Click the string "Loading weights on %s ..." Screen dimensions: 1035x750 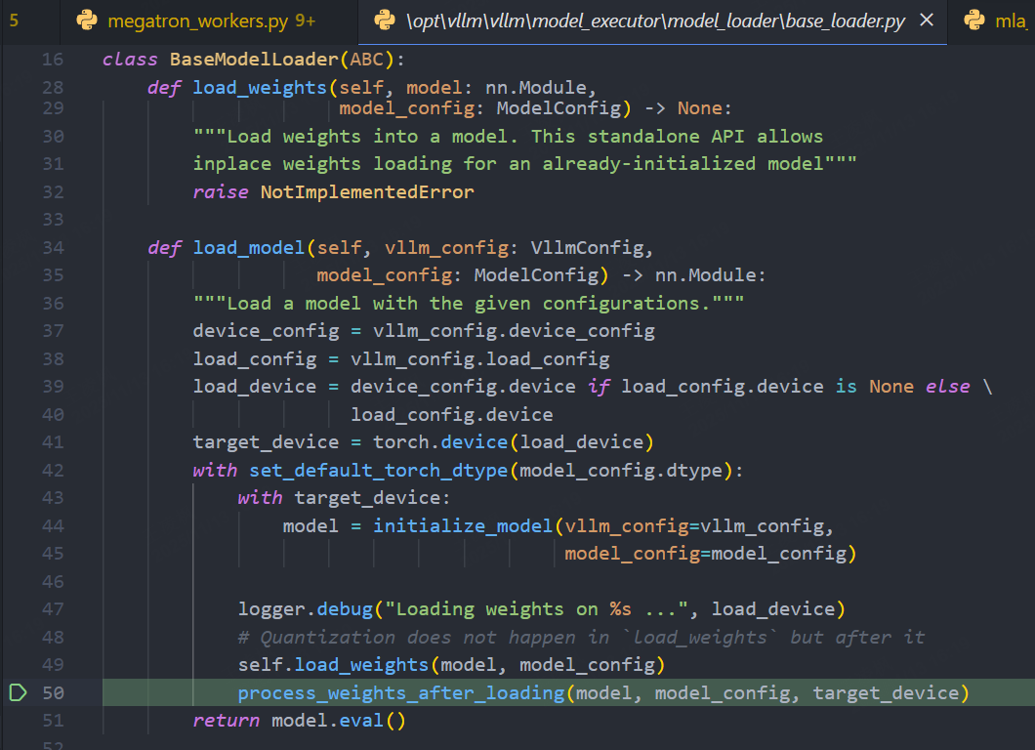point(537,608)
